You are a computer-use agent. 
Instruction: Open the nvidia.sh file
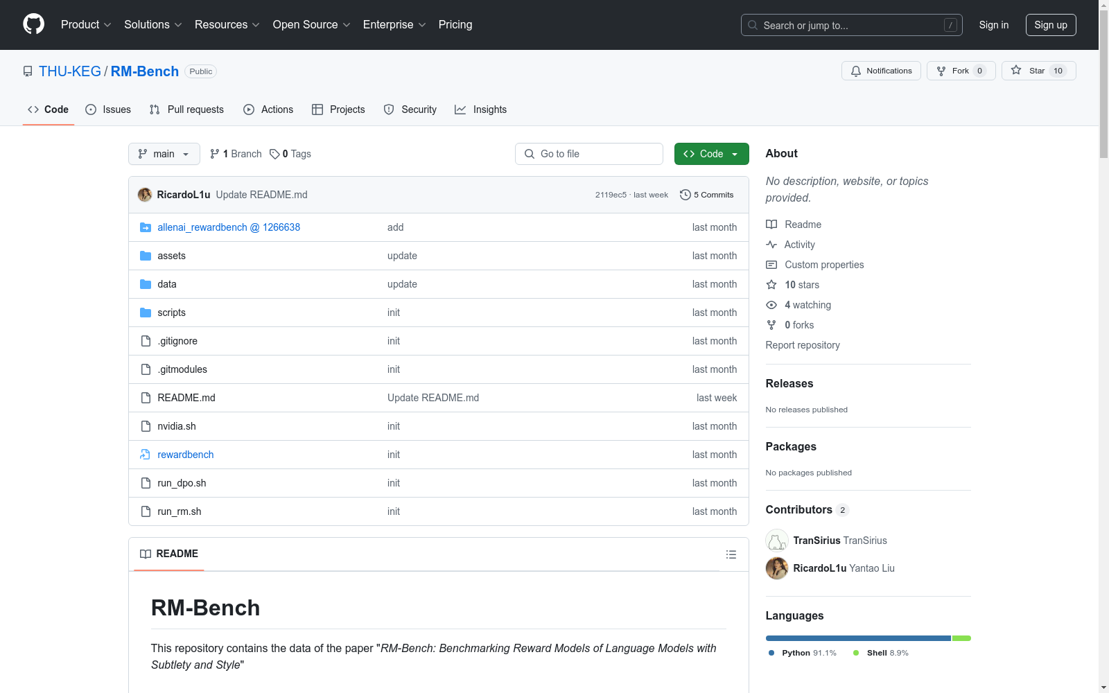coord(177,426)
